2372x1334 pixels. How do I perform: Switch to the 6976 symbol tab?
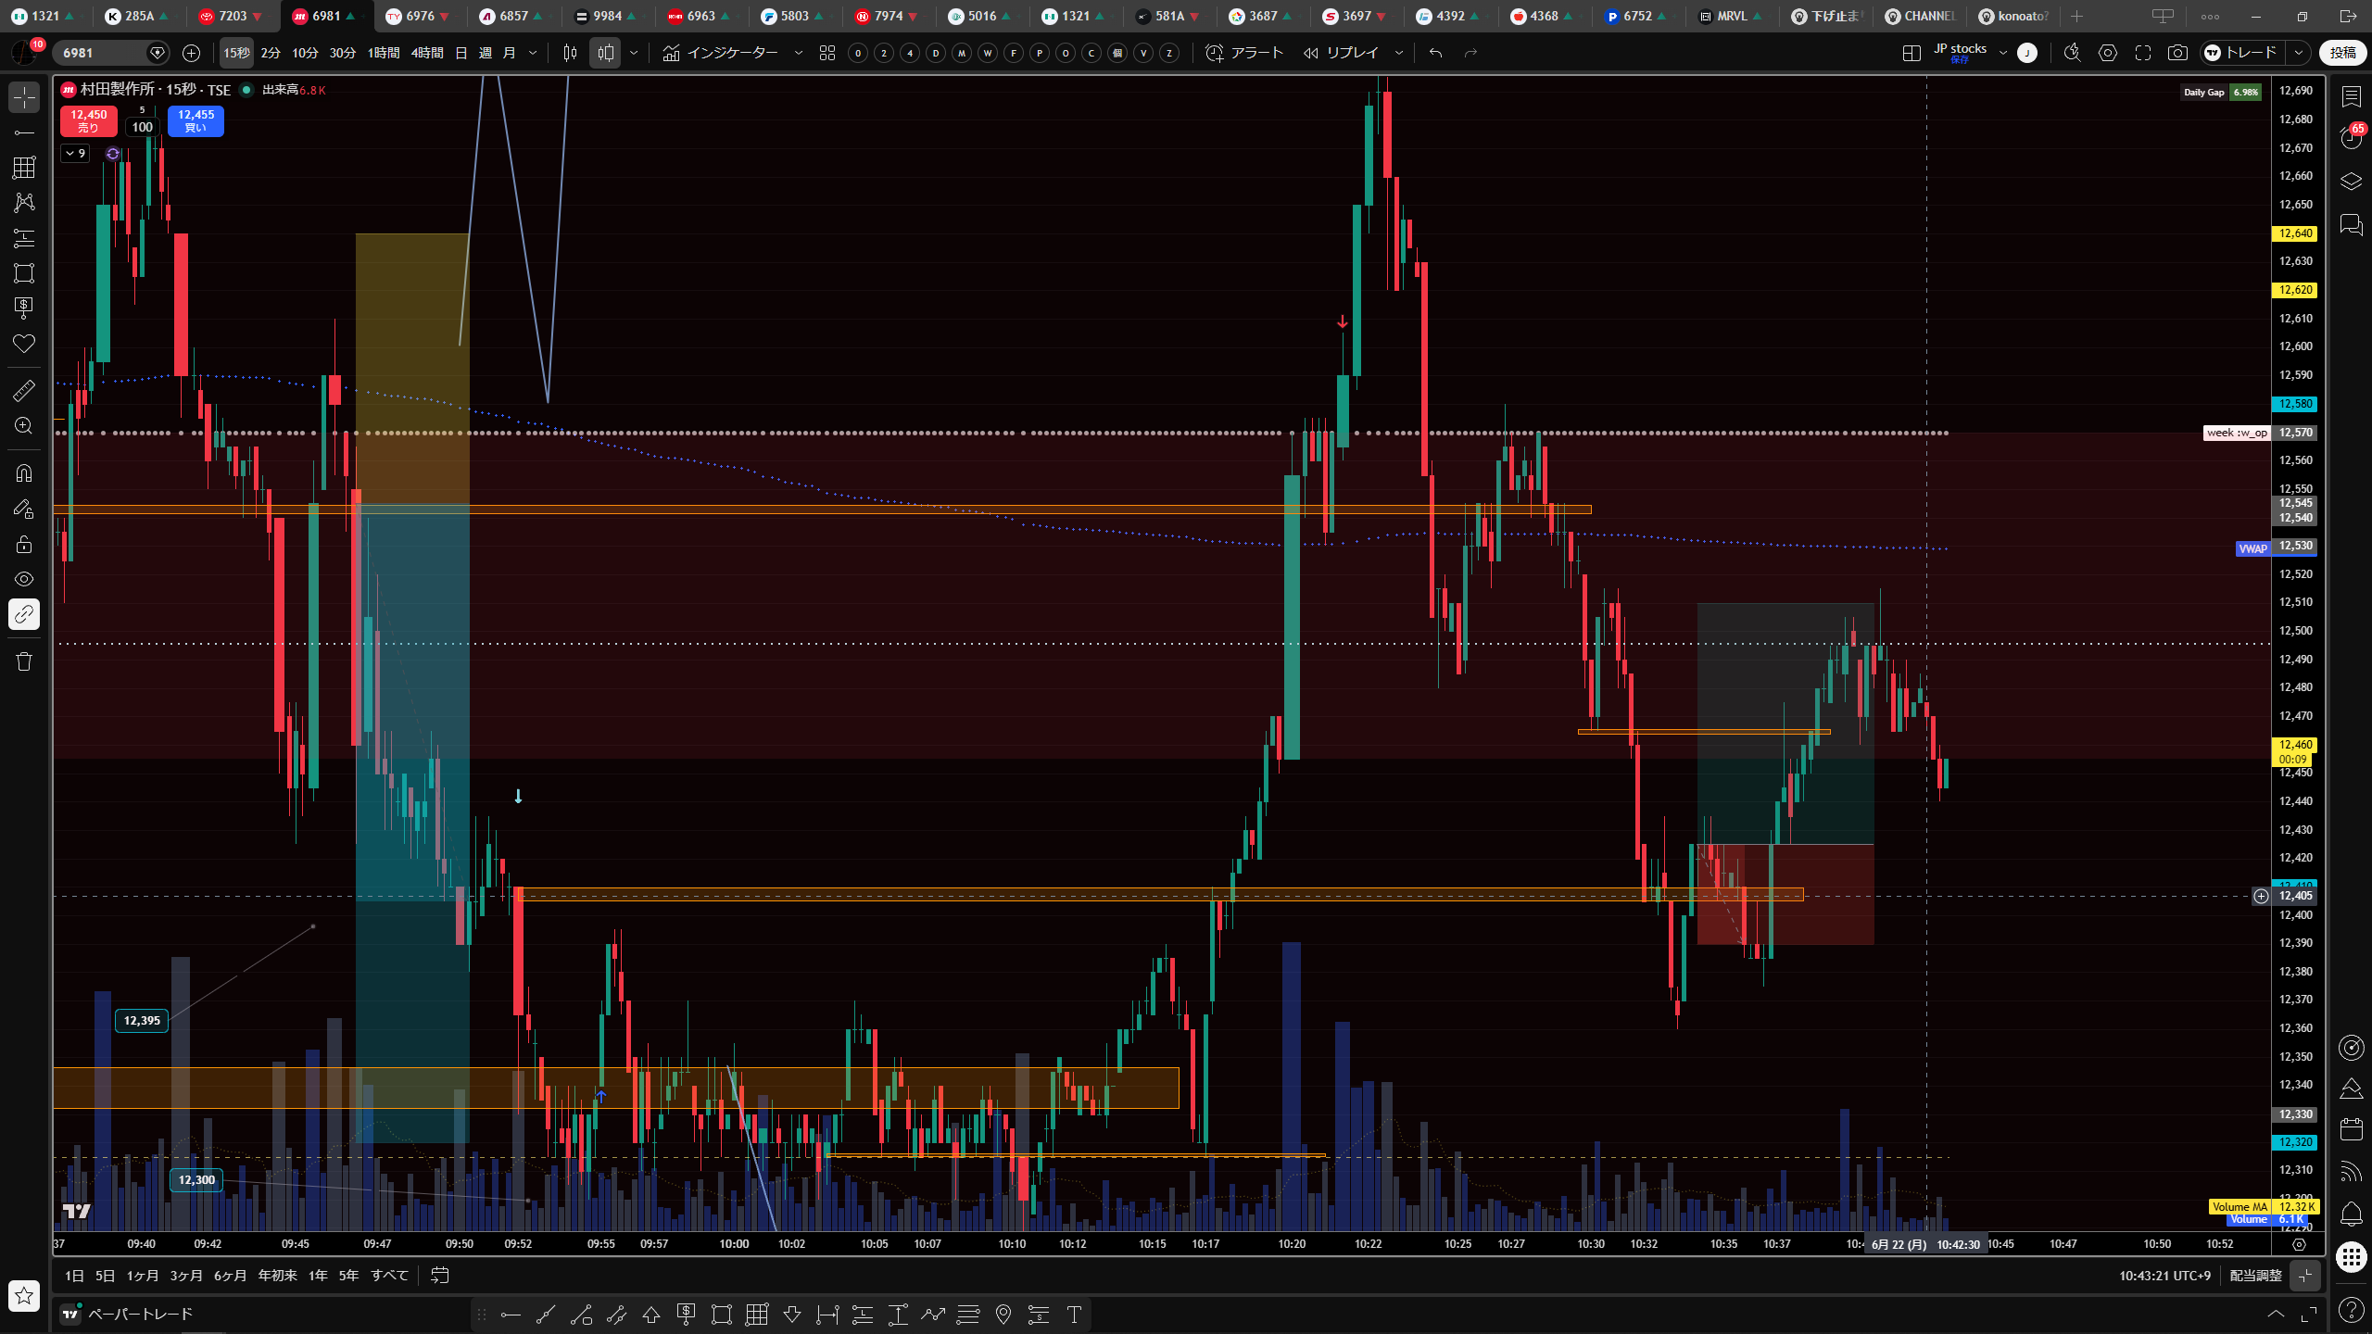pyautogui.click(x=419, y=16)
